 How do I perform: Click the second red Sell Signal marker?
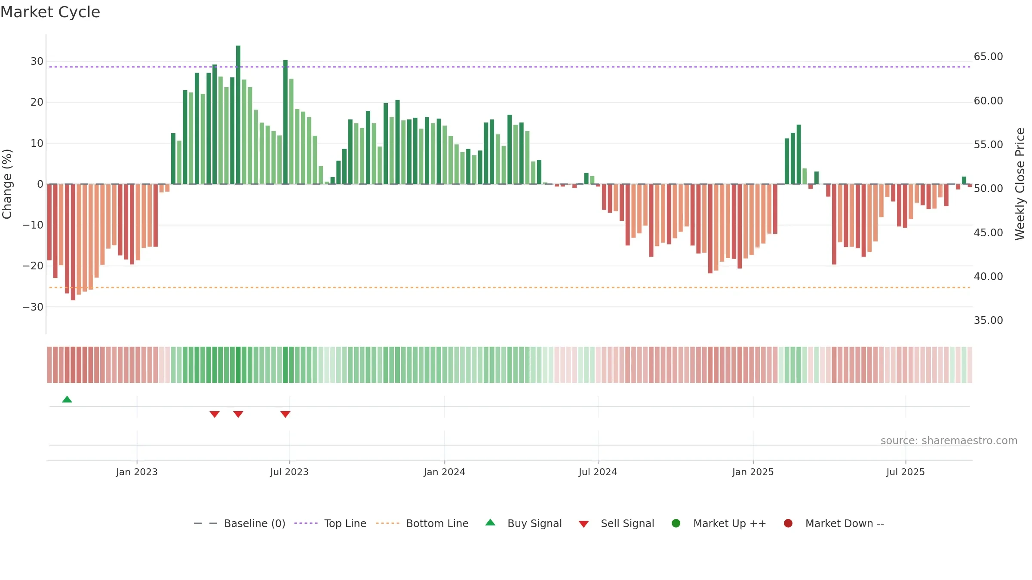238,414
